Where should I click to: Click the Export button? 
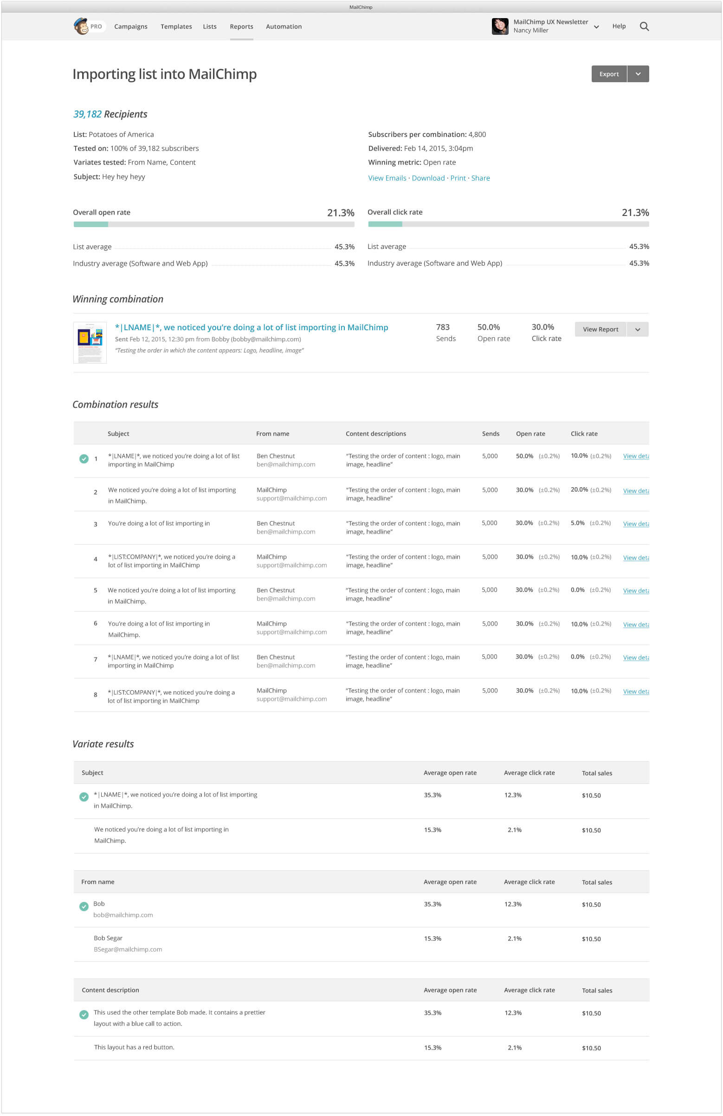pyautogui.click(x=609, y=74)
